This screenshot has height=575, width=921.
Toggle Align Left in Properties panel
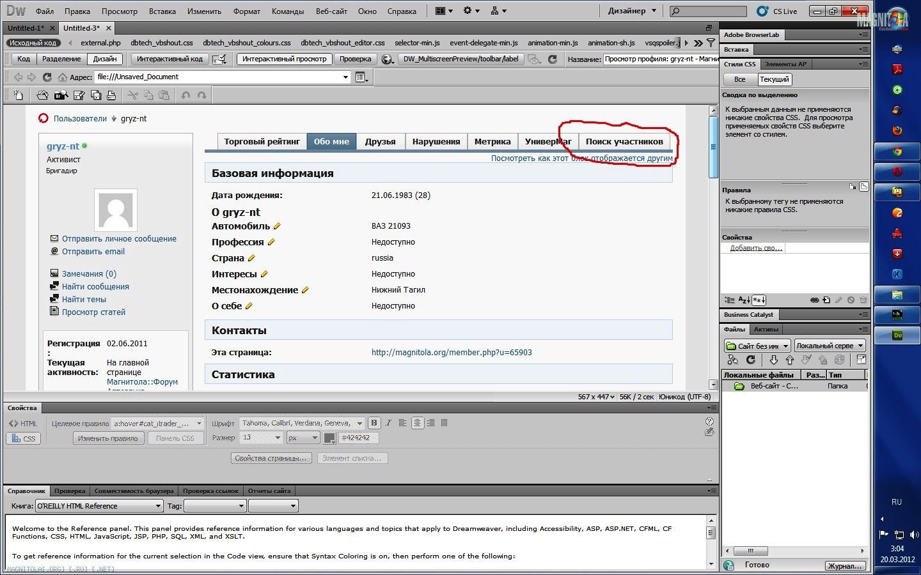[403, 423]
